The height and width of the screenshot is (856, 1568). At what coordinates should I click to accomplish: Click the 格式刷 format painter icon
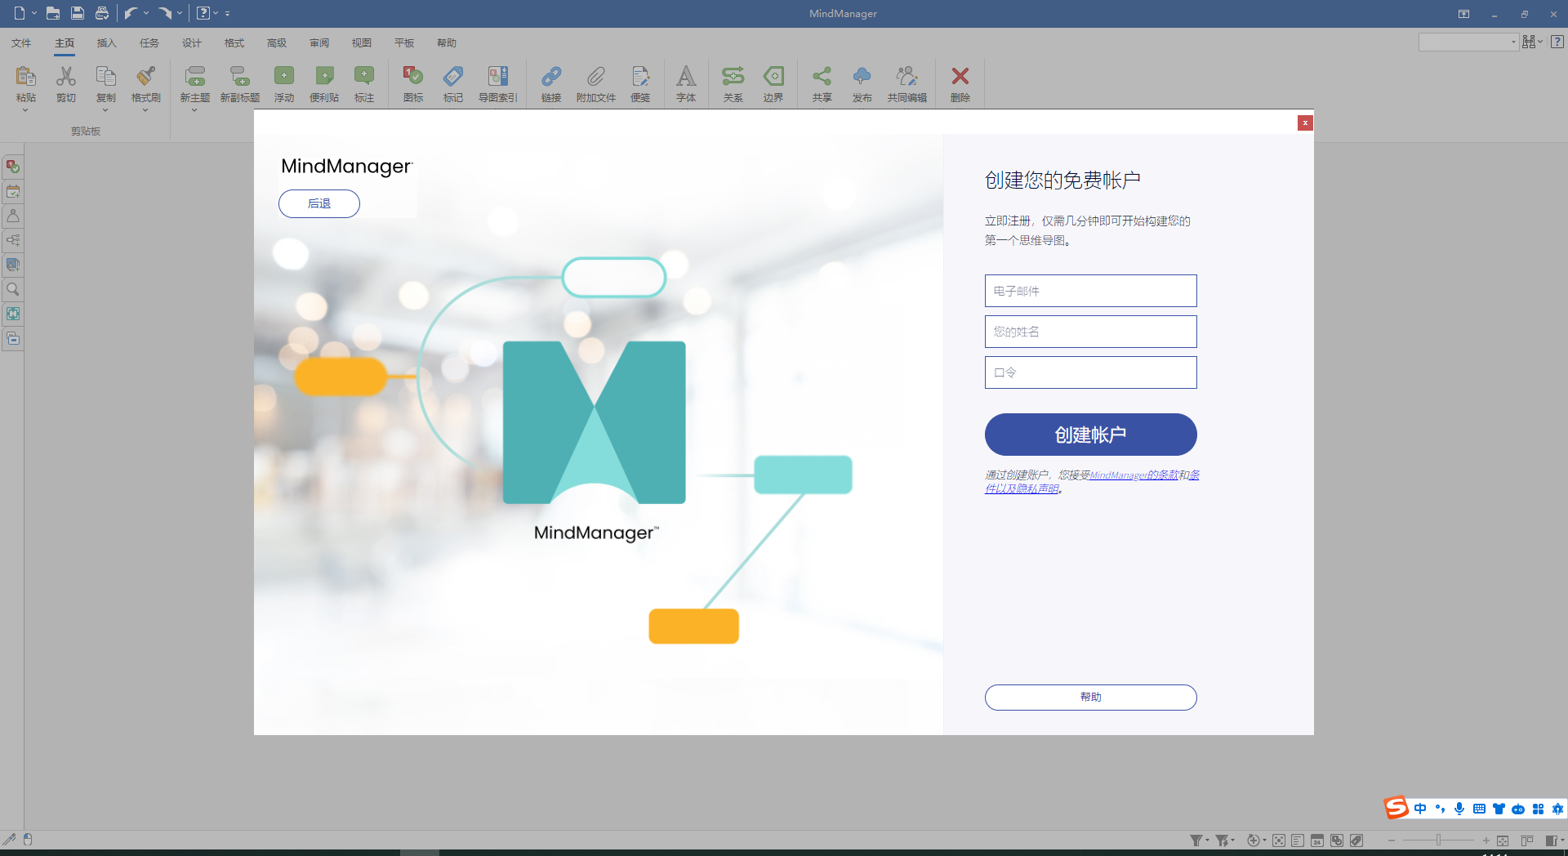click(x=145, y=78)
